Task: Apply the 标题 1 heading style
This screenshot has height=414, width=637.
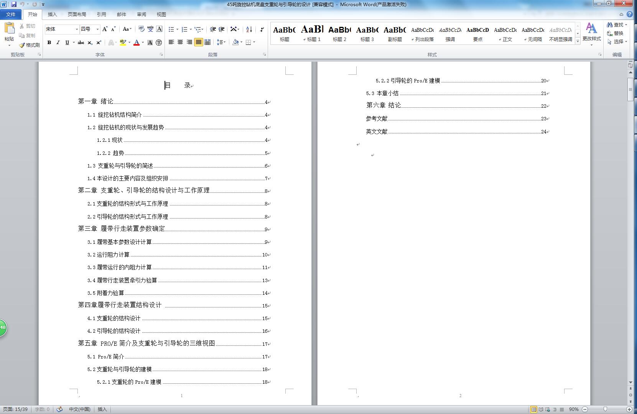Action: click(x=312, y=33)
